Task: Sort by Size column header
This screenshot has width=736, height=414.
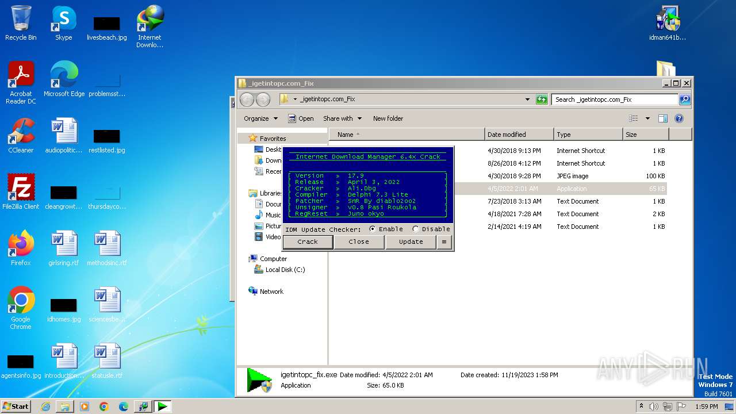Action: tap(646, 135)
